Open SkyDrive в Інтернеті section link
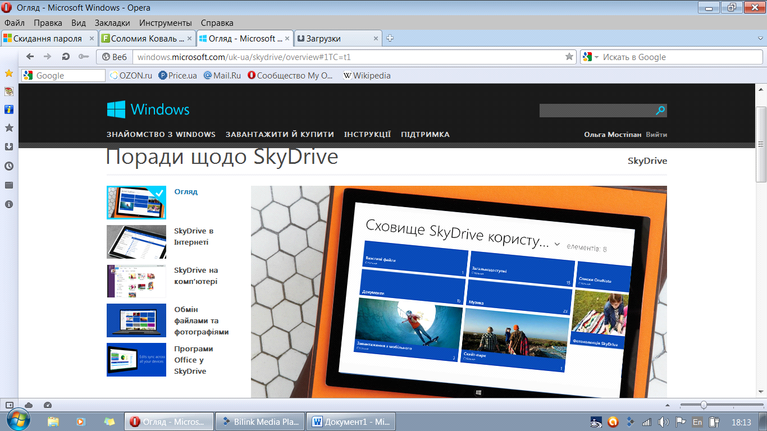The image size is (767, 431). click(194, 236)
